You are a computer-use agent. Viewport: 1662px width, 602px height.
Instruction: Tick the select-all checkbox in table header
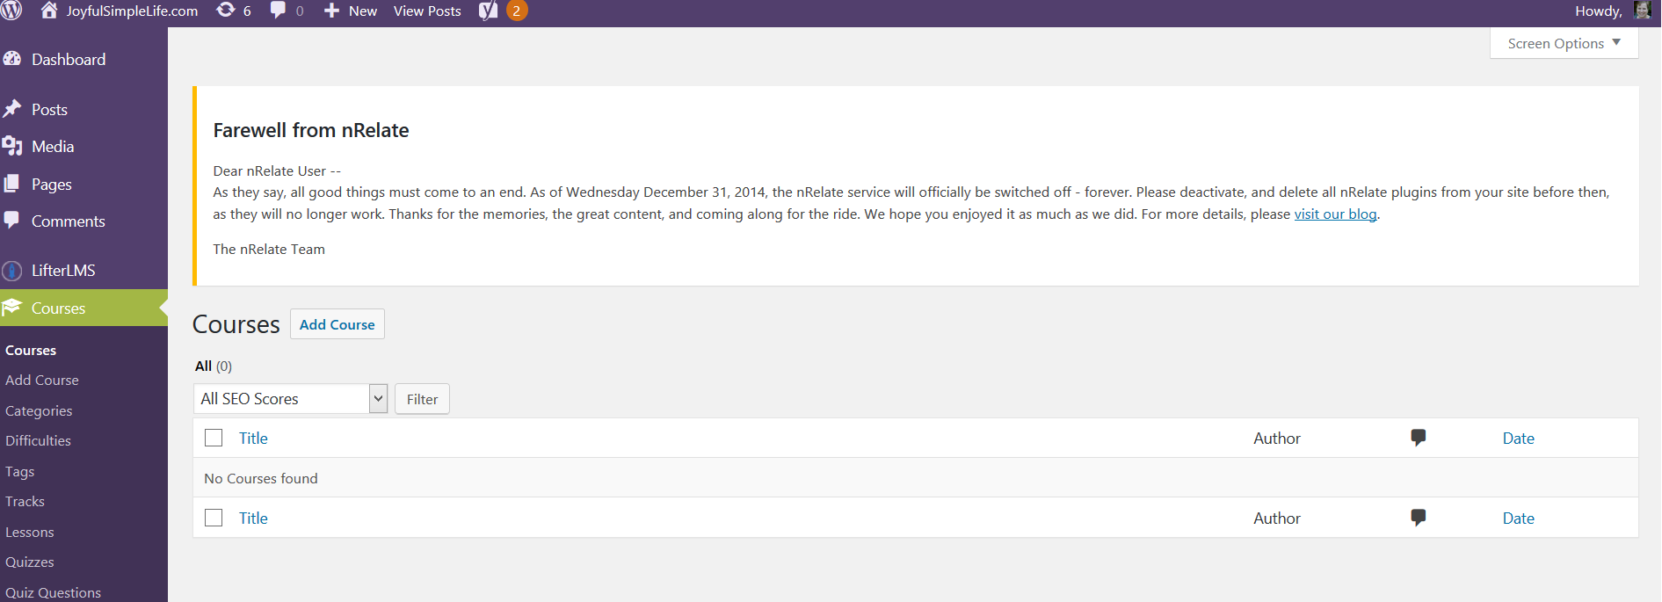(x=214, y=438)
